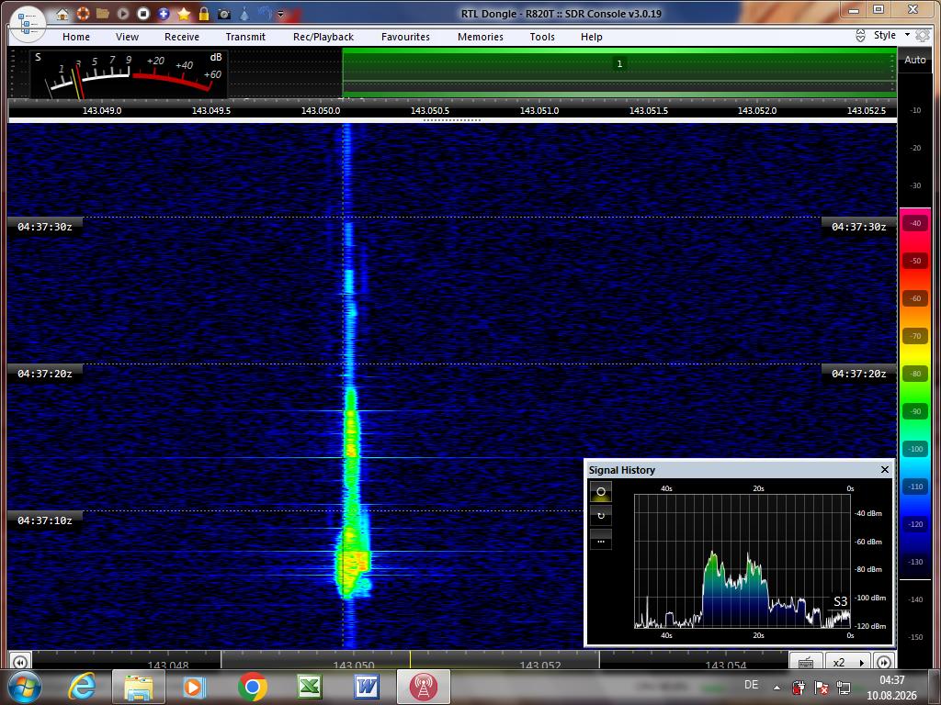Click the 04:37:30z timestamp label on left
Viewport: 941px width, 705px height.
pyautogui.click(x=44, y=227)
